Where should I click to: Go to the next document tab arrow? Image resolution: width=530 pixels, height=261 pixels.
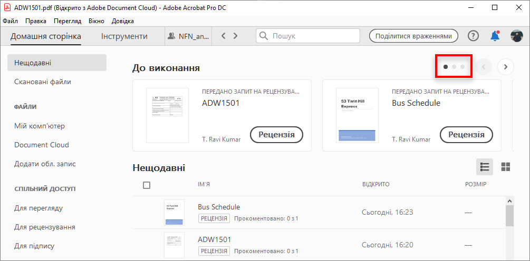pyautogui.click(x=235, y=36)
